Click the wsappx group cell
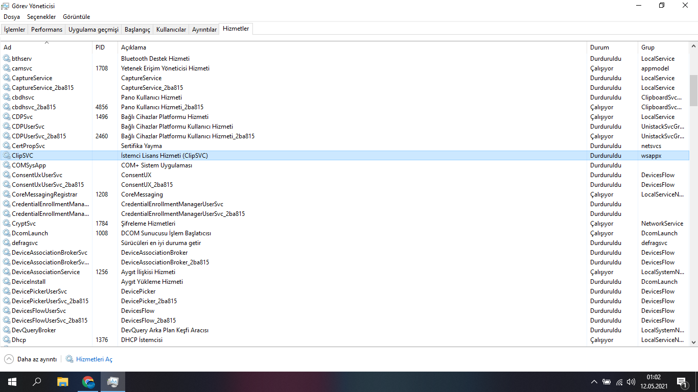Image resolution: width=698 pixels, height=392 pixels. click(x=651, y=156)
